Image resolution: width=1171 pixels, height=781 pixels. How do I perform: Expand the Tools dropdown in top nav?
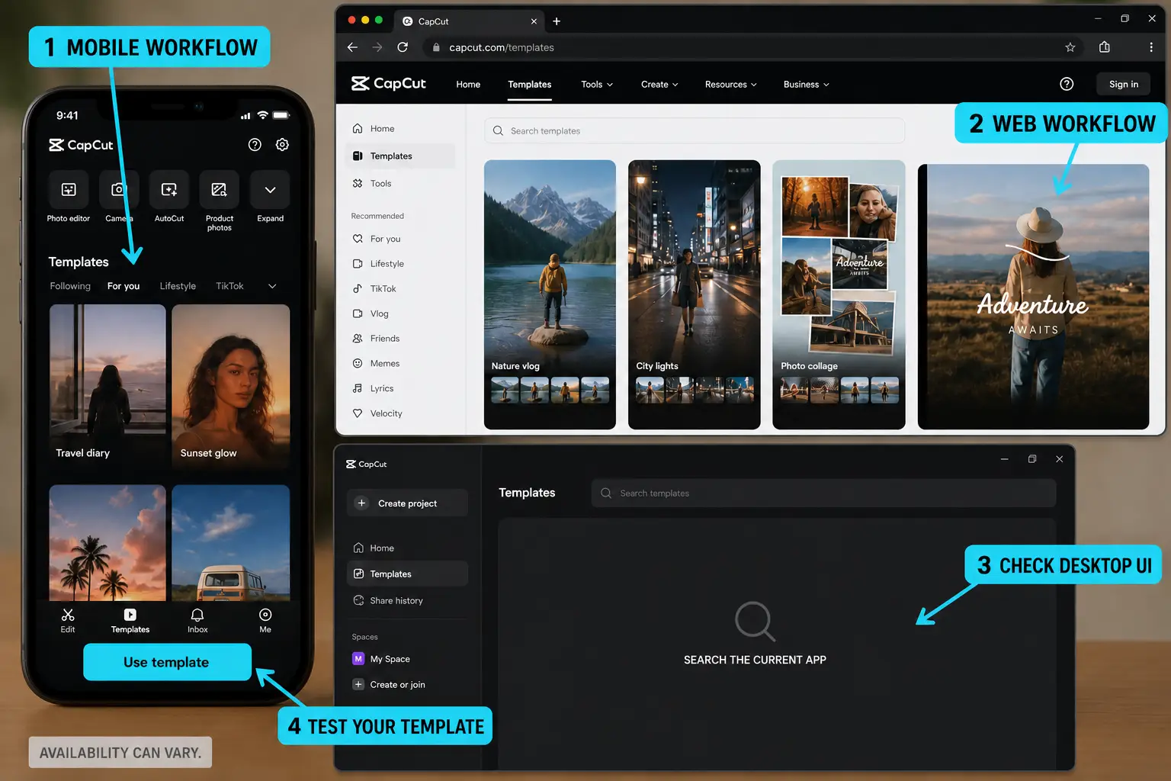(x=597, y=85)
